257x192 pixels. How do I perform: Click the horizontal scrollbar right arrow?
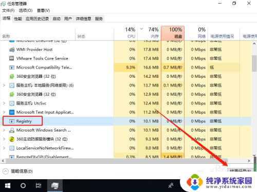coord(249,161)
